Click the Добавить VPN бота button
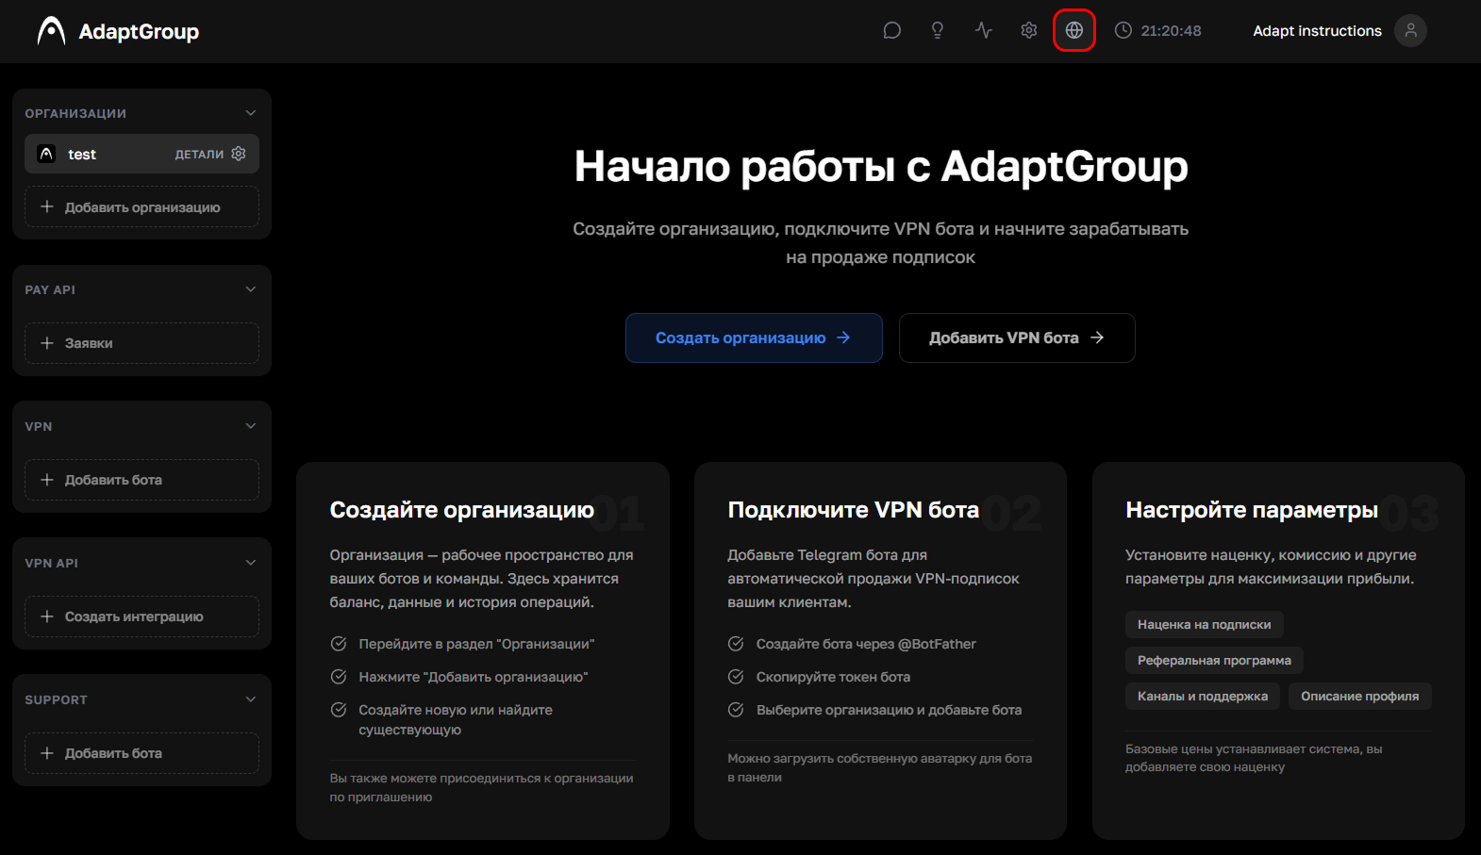1481x855 pixels. click(1017, 337)
